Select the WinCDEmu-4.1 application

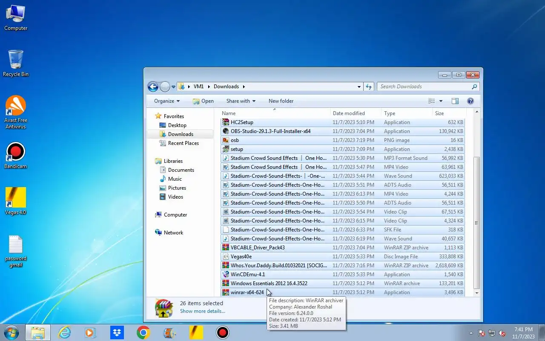[342, 275]
